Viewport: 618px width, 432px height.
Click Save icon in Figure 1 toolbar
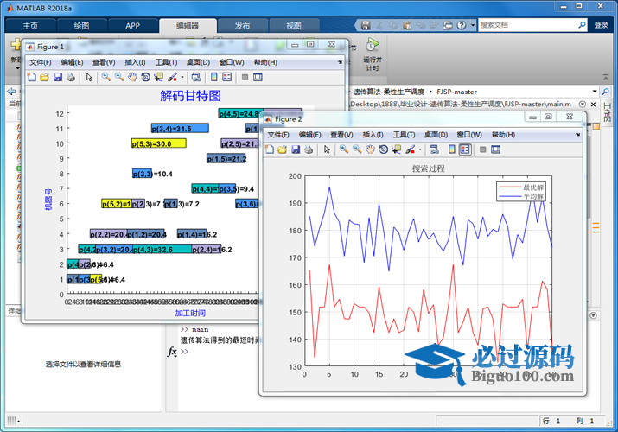tap(58, 78)
